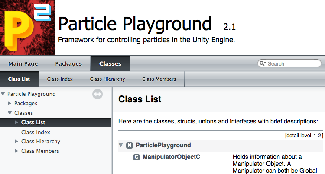Viewport: 325px width, 174px height.
Task: Click the Particle Playground project title
Action: [x=135, y=24]
